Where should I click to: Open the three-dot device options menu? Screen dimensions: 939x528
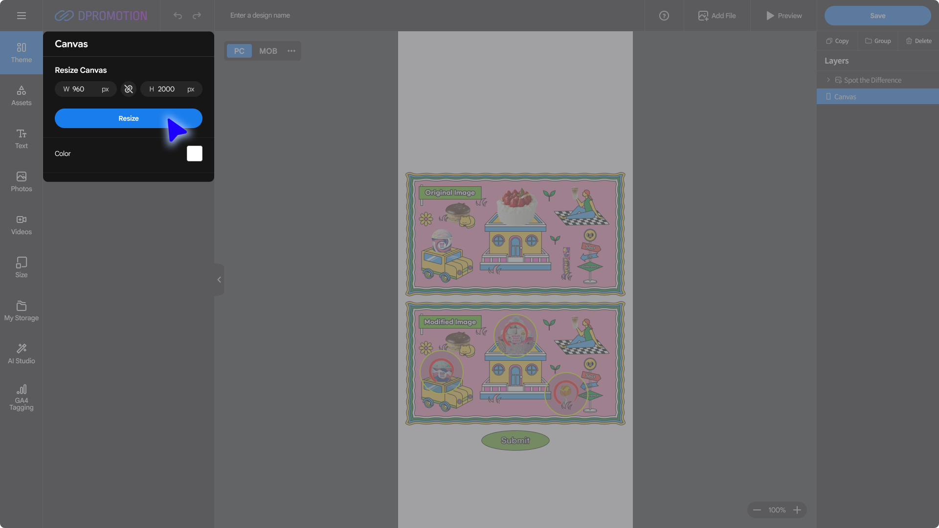[291, 51]
